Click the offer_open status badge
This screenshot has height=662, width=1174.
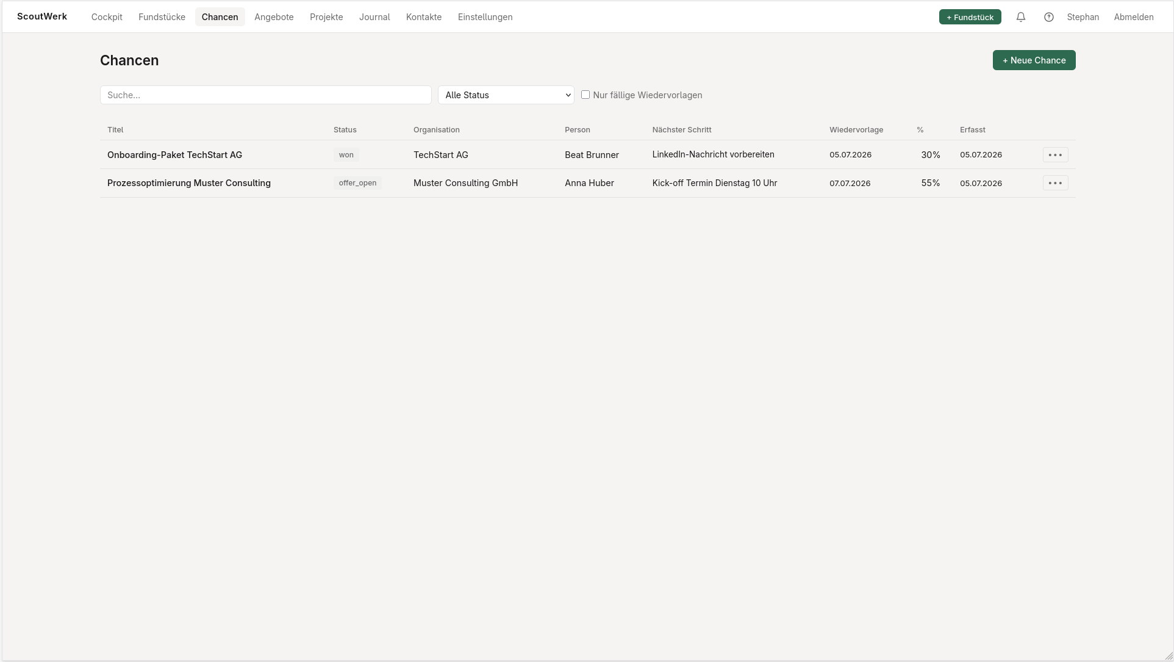[x=357, y=183]
